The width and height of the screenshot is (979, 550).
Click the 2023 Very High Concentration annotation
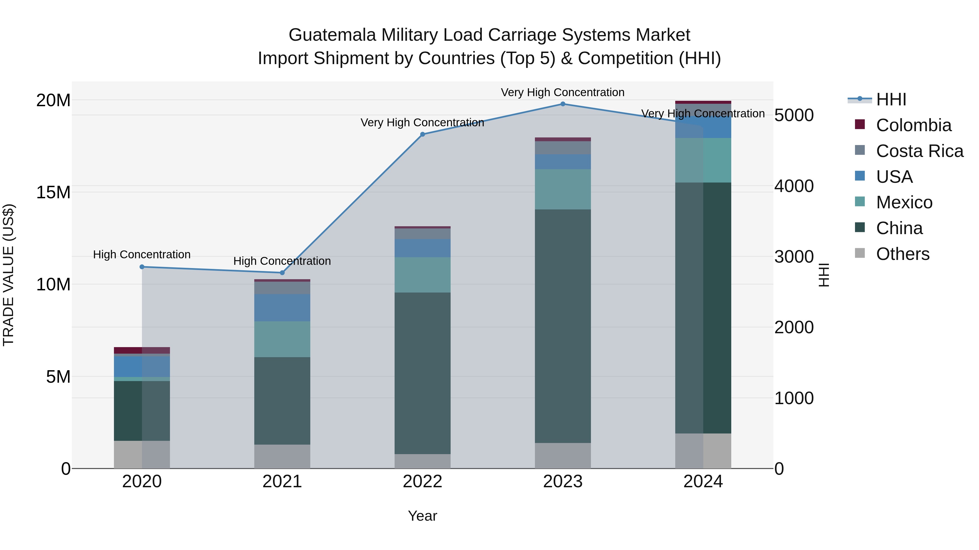(563, 92)
